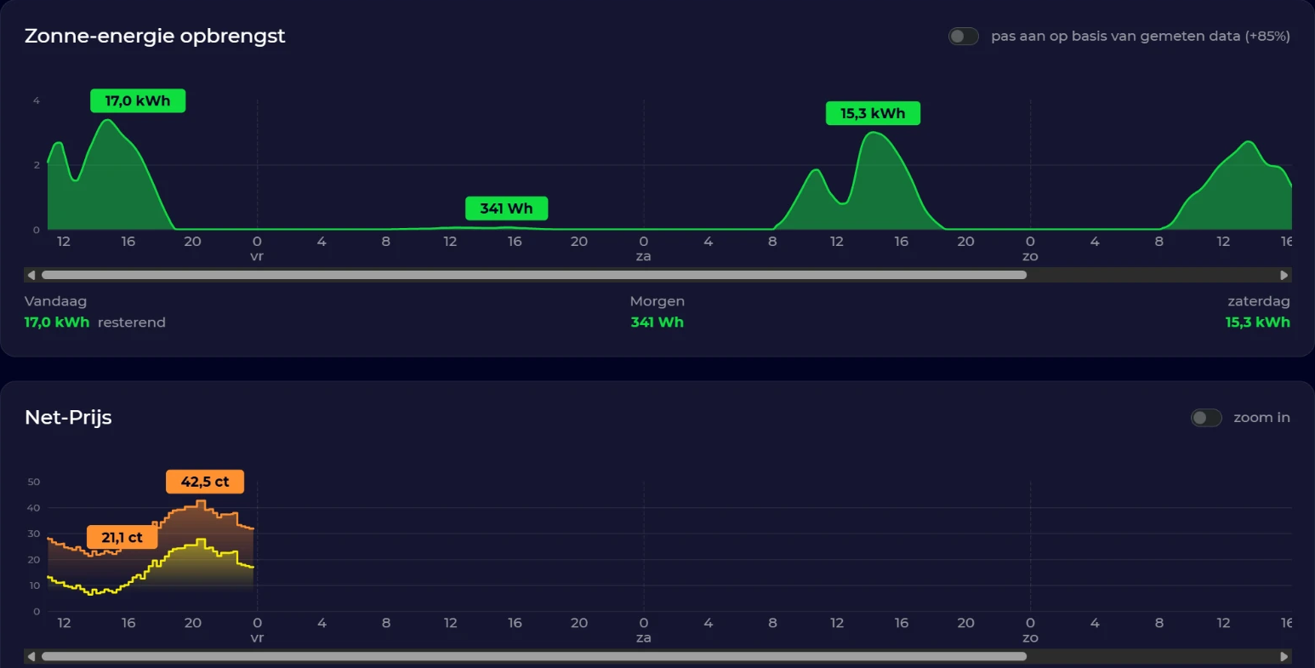The width and height of the screenshot is (1315, 668).
Task: Click the 'zo' day label on Net-Prijs axis
Action: point(1030,637)
